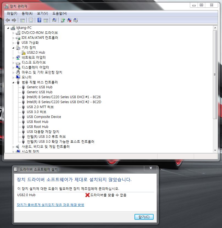
Task: Click the disable device toolbar icon
Action: [x=75, y=20]
